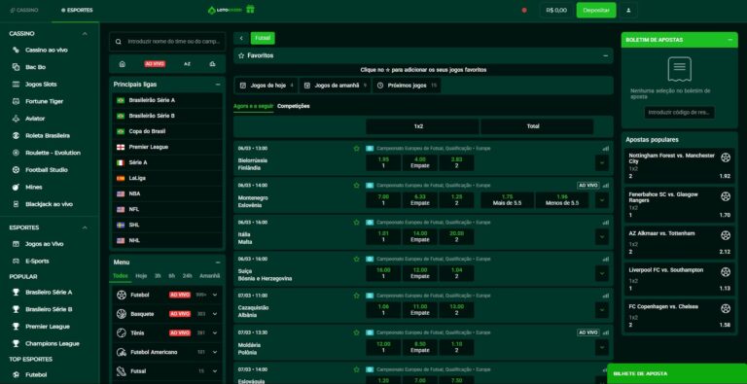Select the A-Z sports listing icon

coord(187,64)
